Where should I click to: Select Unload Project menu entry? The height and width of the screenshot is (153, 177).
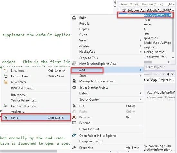click(x=89, y=129)
